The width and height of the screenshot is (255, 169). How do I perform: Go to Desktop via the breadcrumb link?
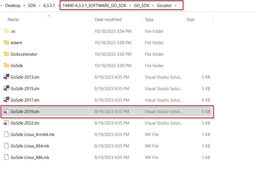(13, 5)
